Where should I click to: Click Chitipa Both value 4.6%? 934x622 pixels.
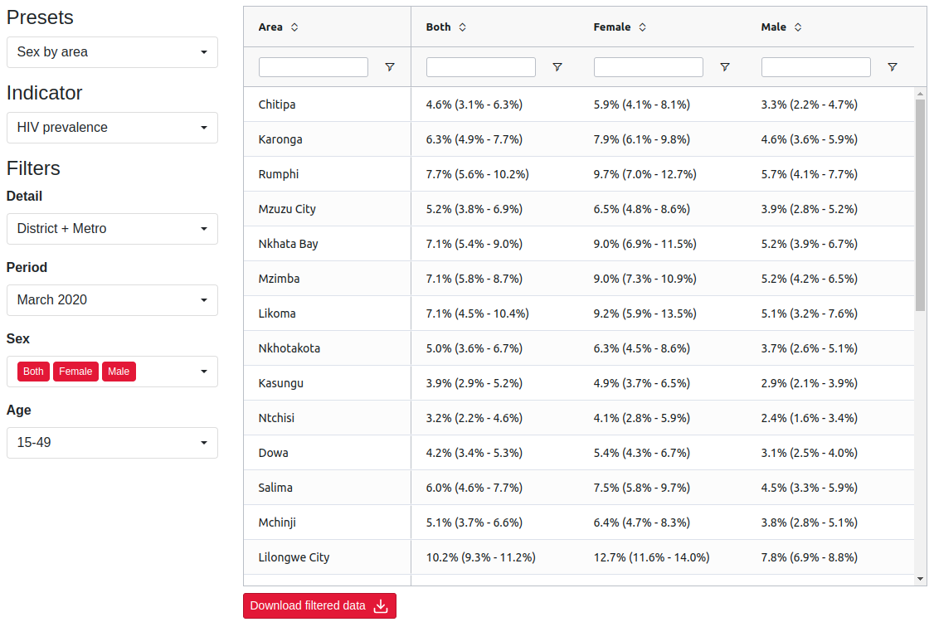474,104
